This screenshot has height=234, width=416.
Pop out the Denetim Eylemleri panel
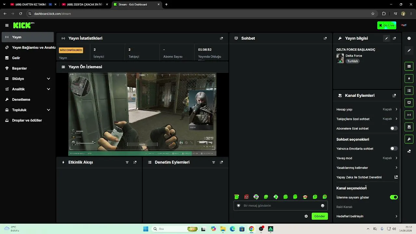click(221, 162)
